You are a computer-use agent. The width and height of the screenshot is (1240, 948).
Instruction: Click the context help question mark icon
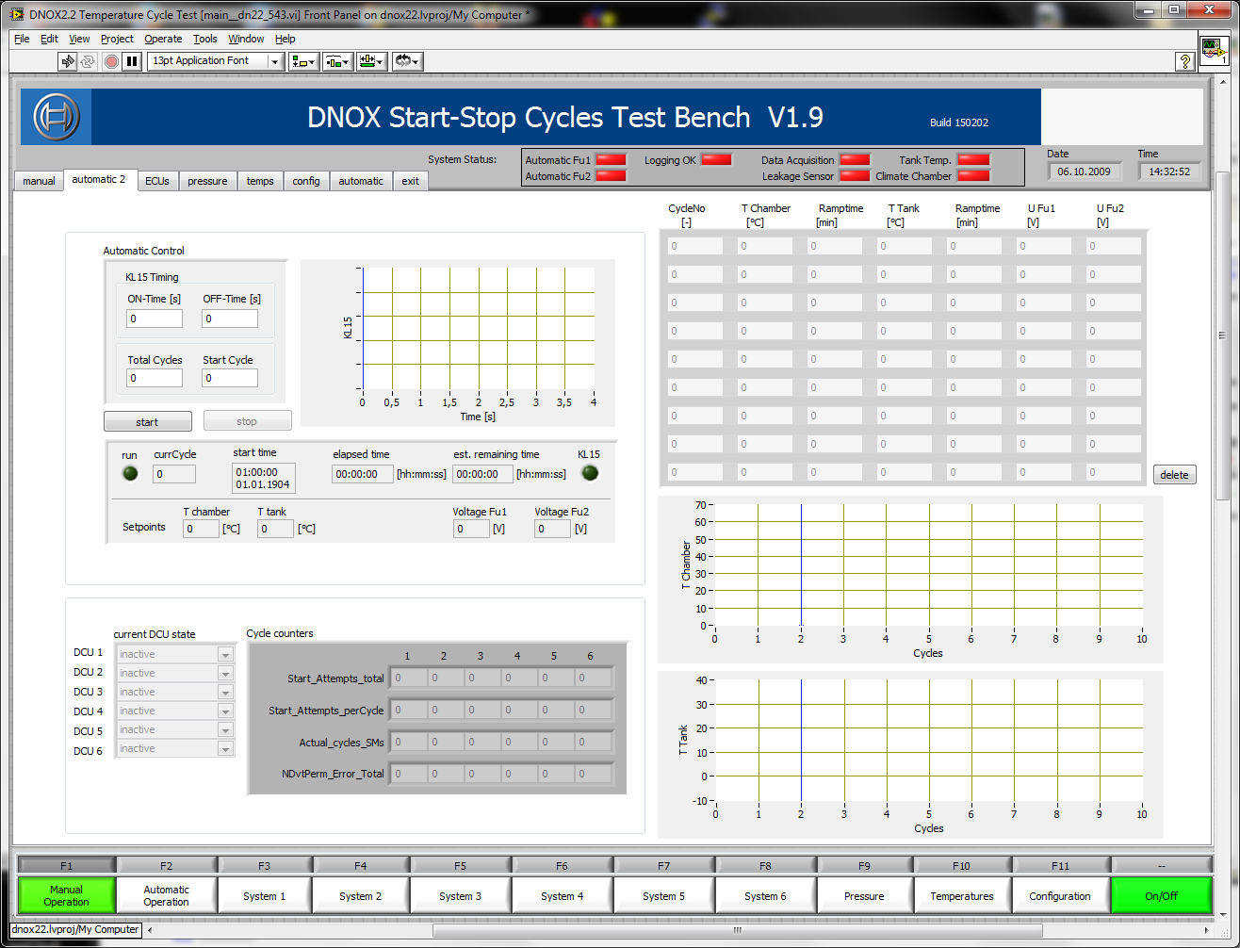1184,61
